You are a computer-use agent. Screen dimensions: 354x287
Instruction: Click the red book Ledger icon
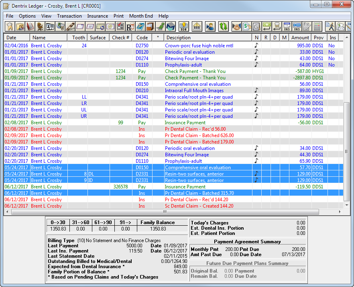(x=30, y=26)
